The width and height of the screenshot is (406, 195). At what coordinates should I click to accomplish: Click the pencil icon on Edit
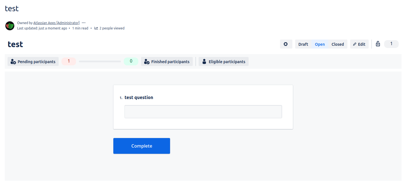355,44
